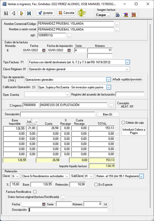The image size is (154, 221).
Task: Open Calificación Operación dropdown
Action: click(x=108, y=87)
